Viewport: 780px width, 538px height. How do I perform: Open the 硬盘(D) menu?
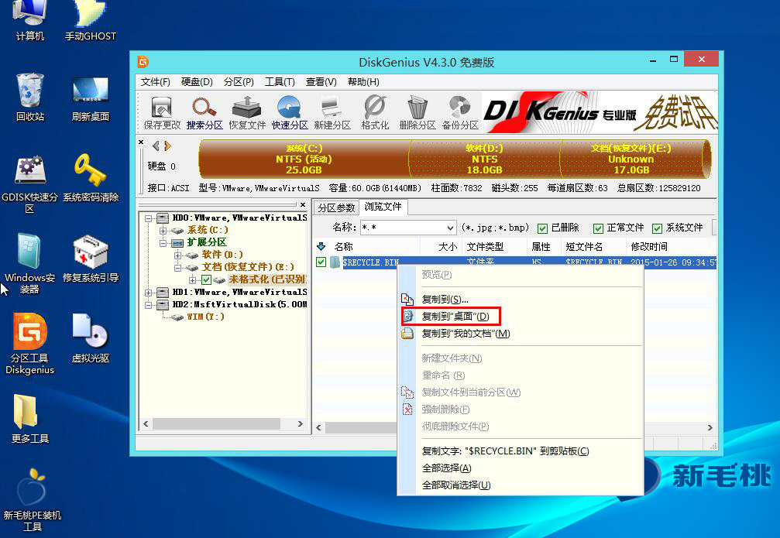click(x=197, y=81)
